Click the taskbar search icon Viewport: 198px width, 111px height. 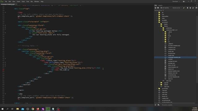point(7,109)
